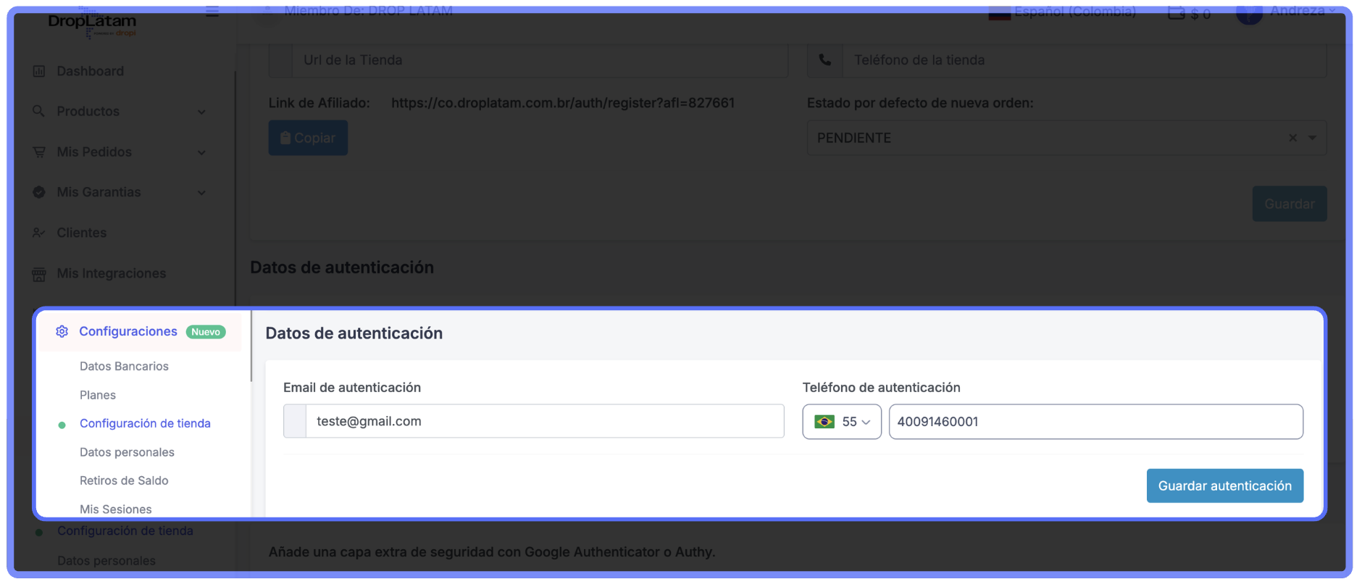Click the Mis Garantías badge icon
The height and width of the screenshot is (587, 1362).
[x=39, y=192]
